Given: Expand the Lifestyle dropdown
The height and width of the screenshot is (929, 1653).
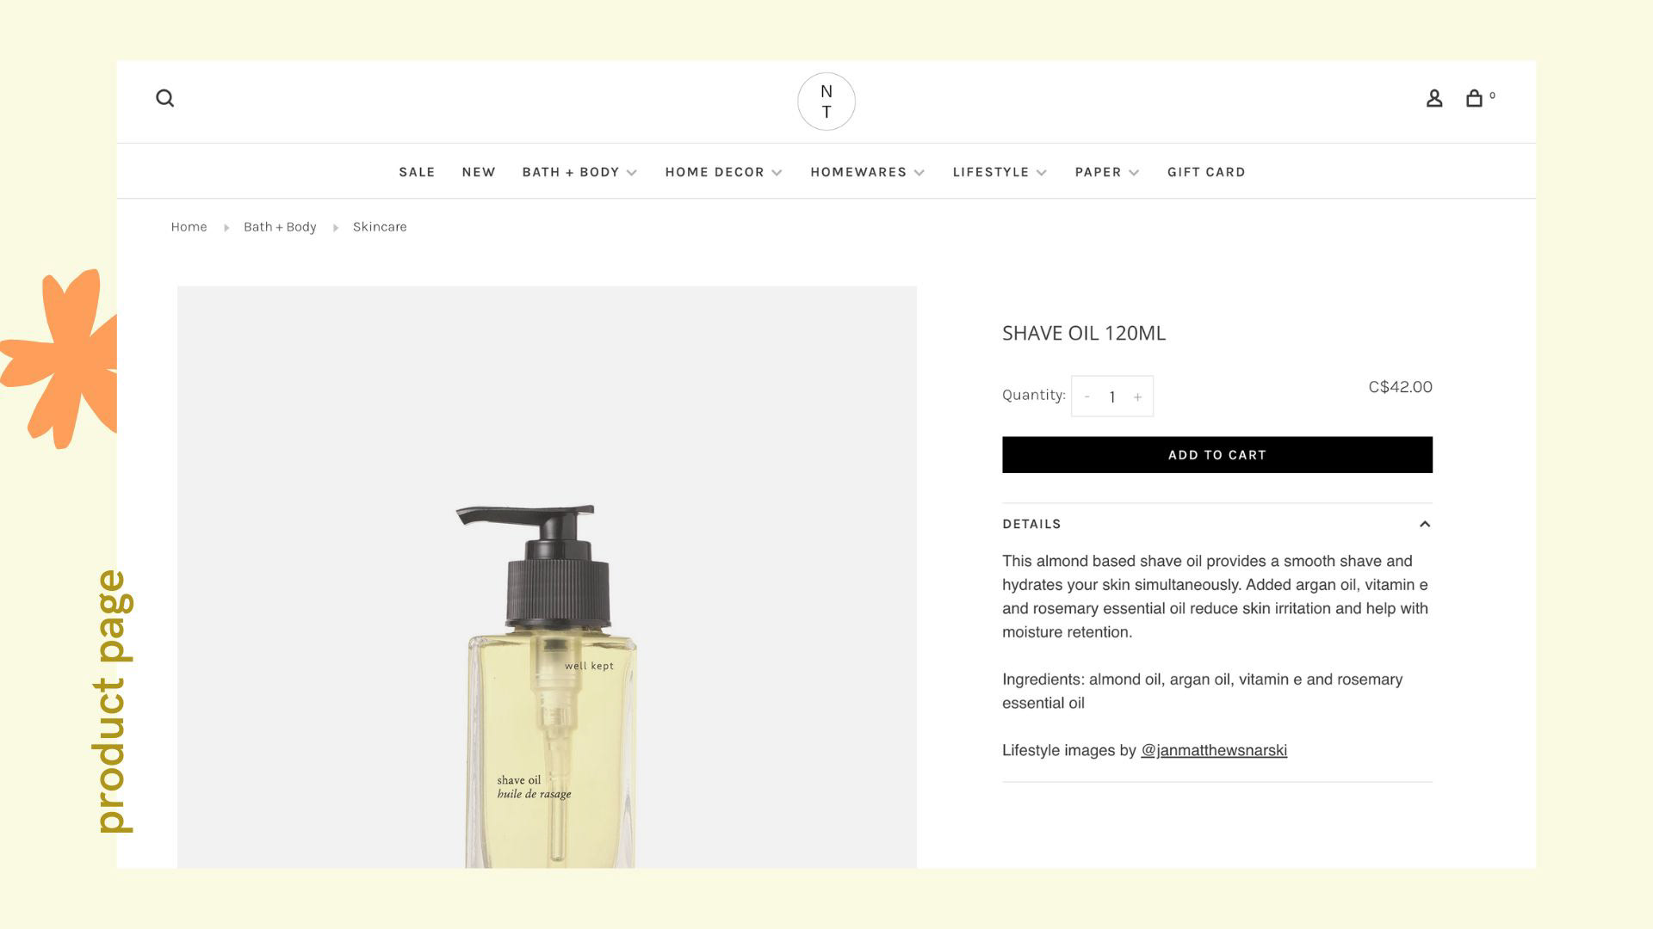Looking at the screenshot, I should [1000, 172].
